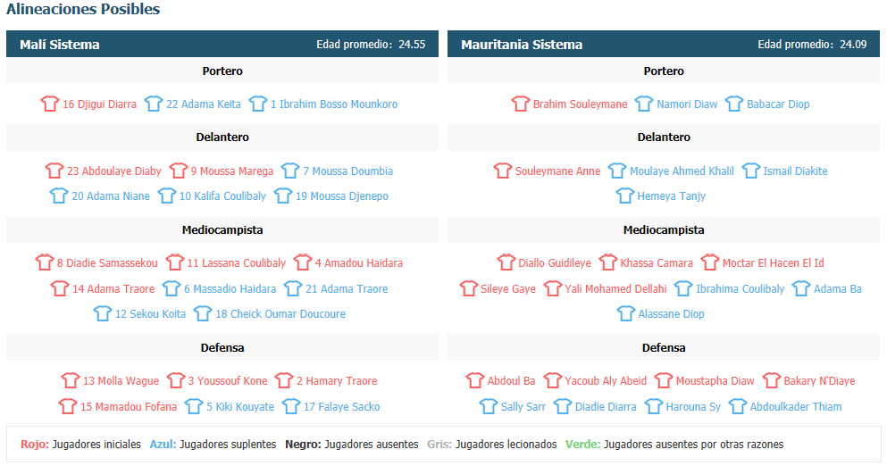Click the red jersey icon beside 3 Youssouf Kone
887x466 pixels.
coord(176,380)
